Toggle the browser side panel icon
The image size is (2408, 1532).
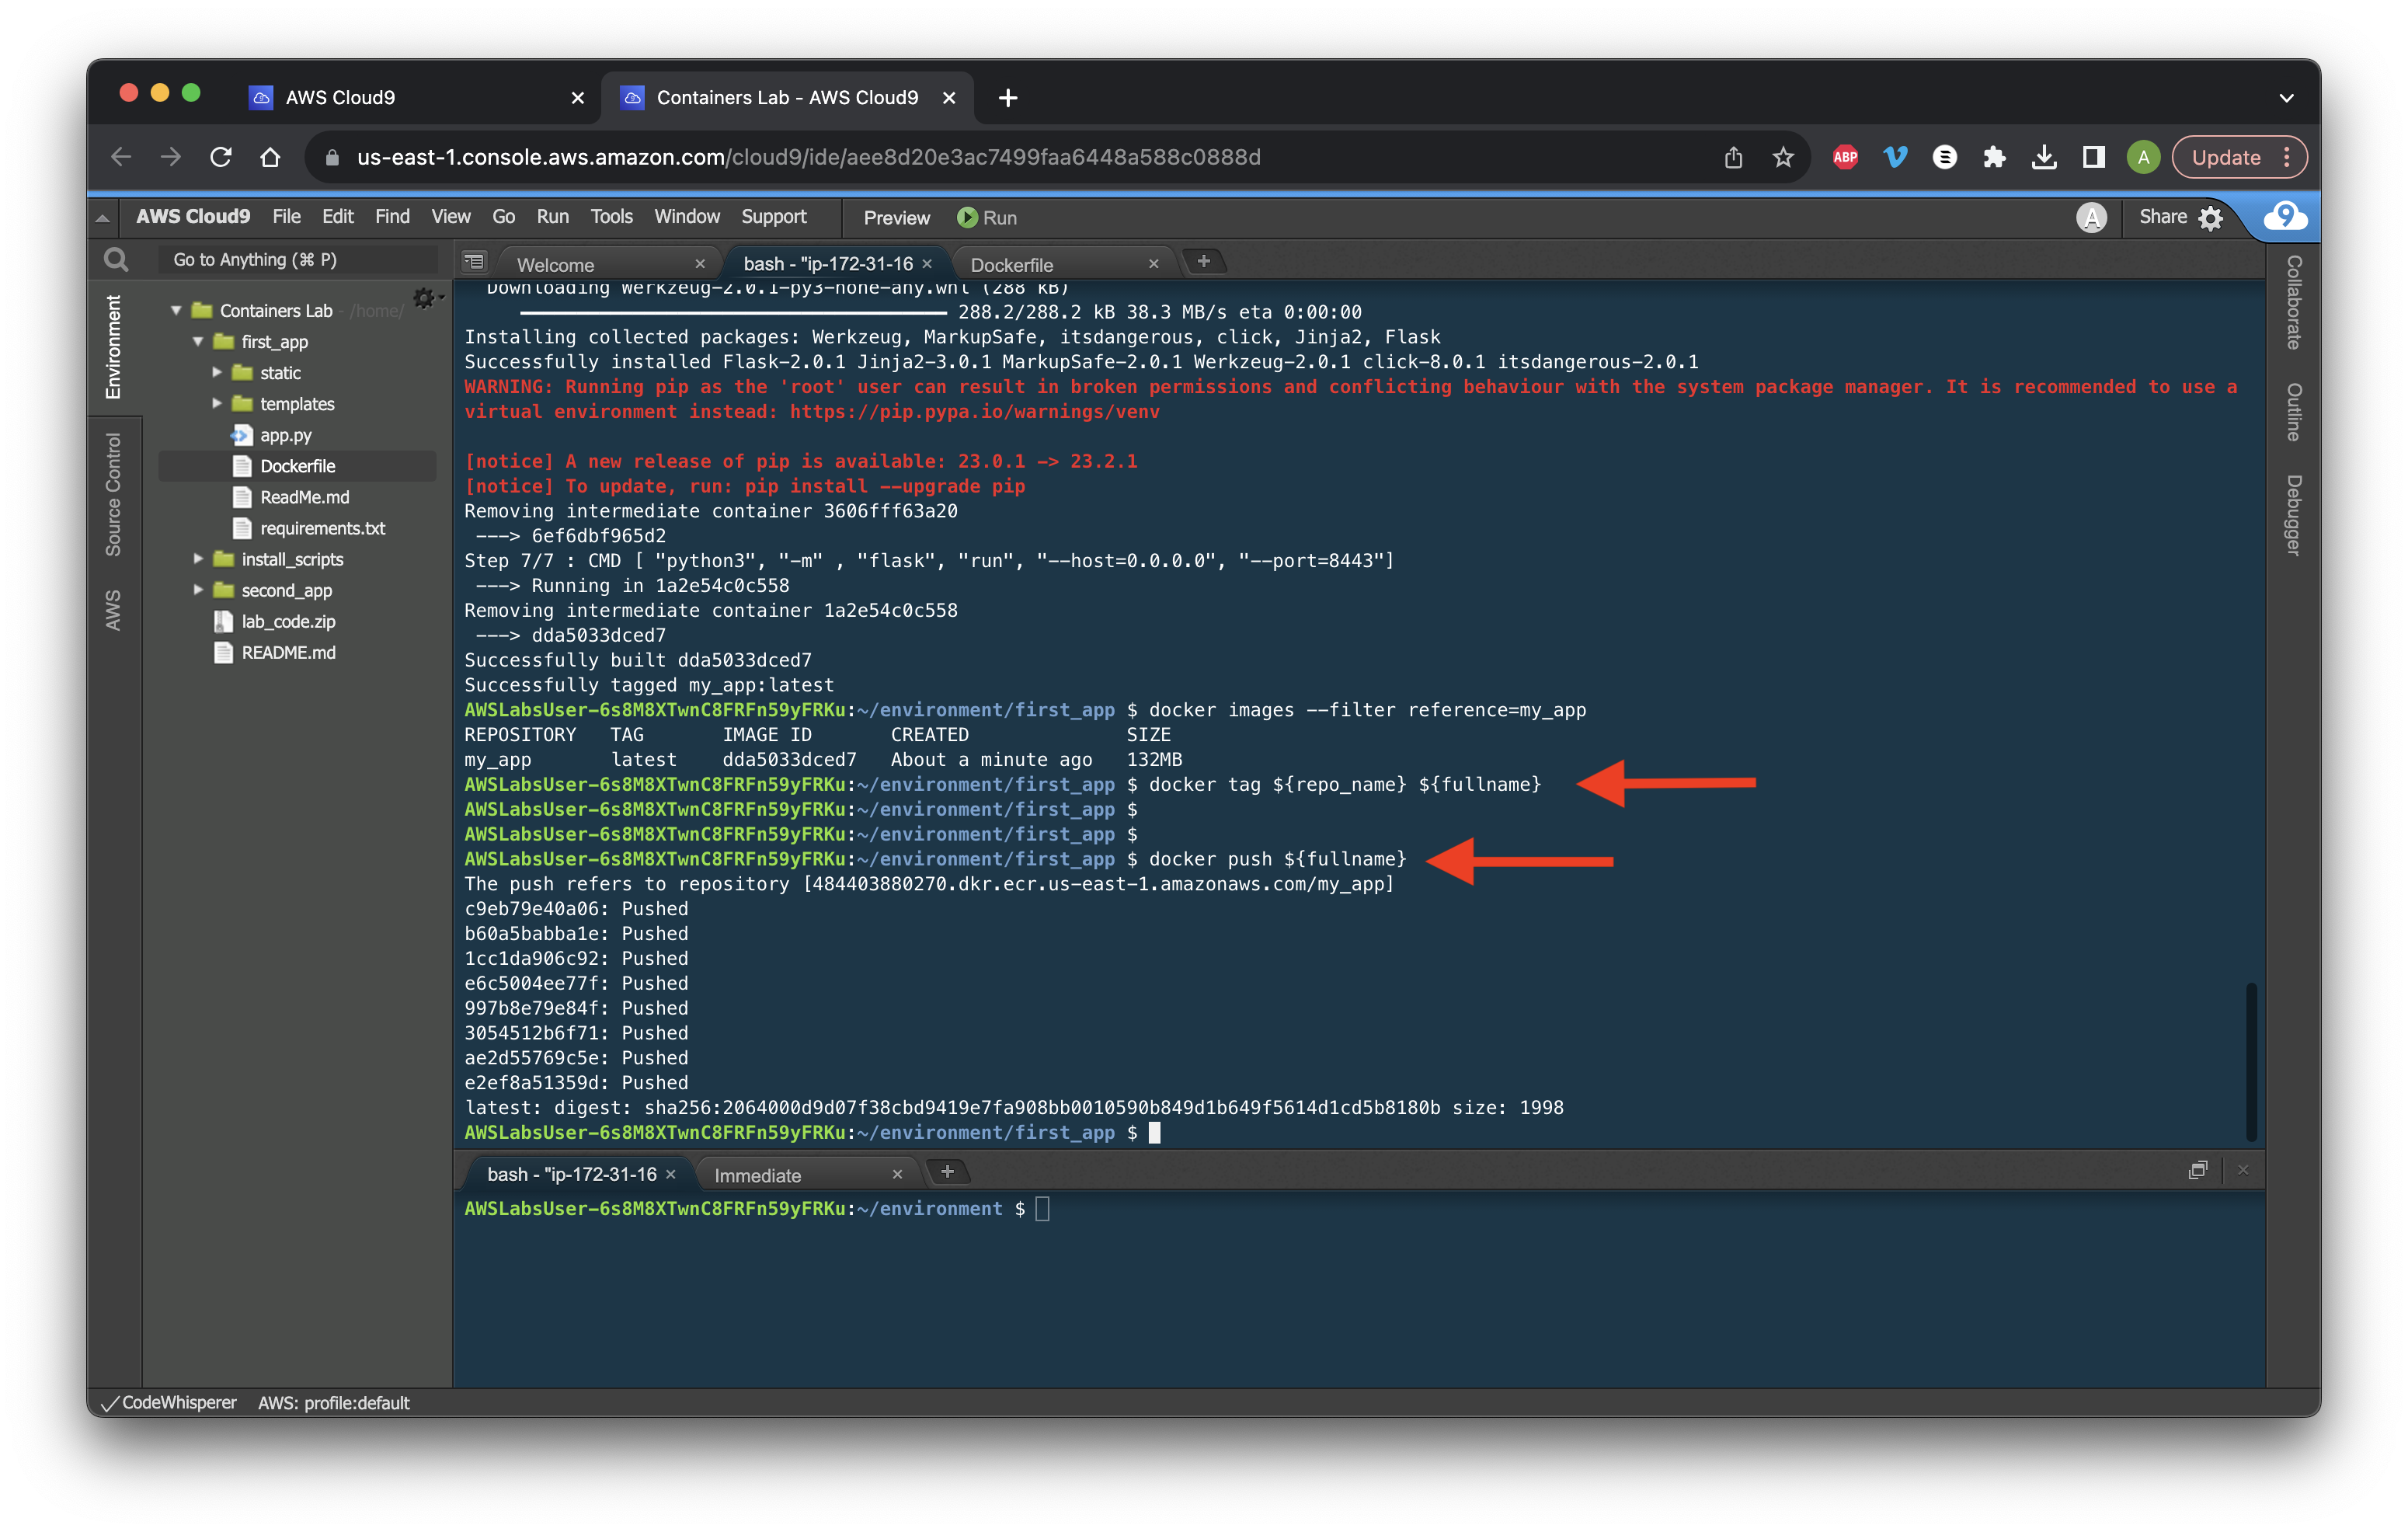(2093, 157)
